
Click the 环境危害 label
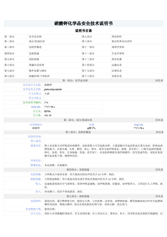(x=36, y=160)
